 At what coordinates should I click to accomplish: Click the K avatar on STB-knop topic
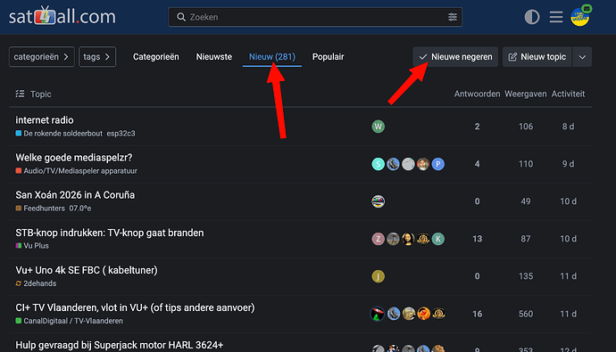(x=438, y=239)
